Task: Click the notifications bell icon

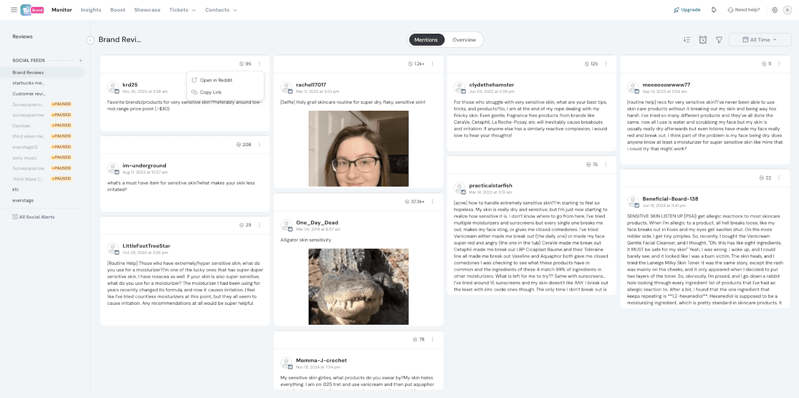Action: click(714, 10)
